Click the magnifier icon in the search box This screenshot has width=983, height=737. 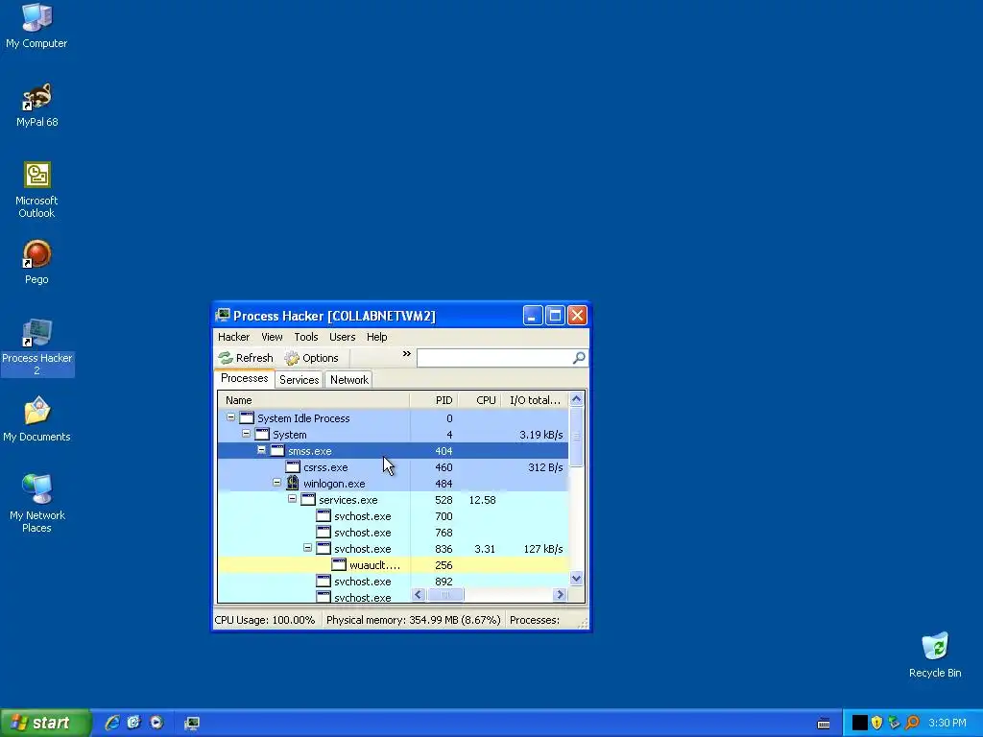pyautogui.click(x=579, y=357)
